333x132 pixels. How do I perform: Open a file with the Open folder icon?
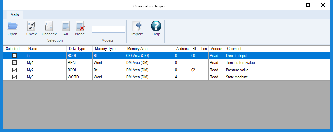coord(13,26)
